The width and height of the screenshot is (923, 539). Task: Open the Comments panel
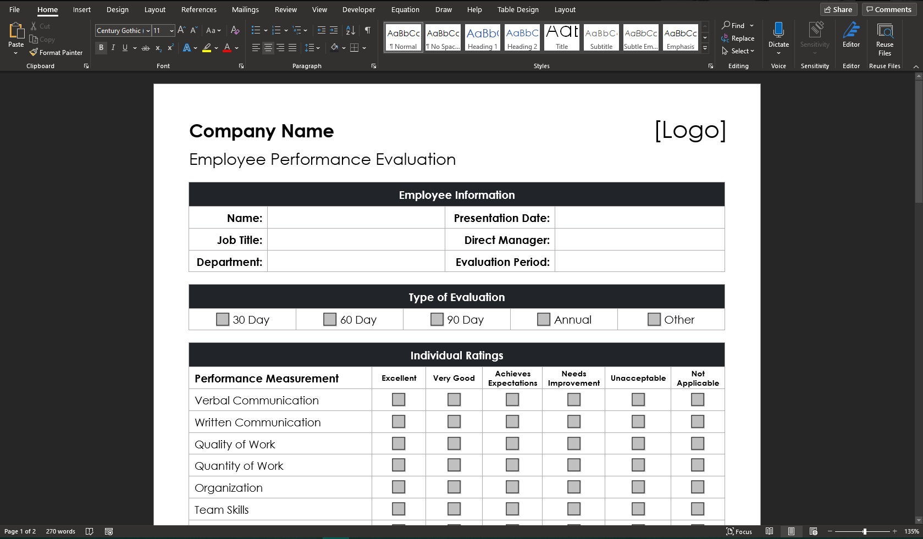click(x=888, y=9)
